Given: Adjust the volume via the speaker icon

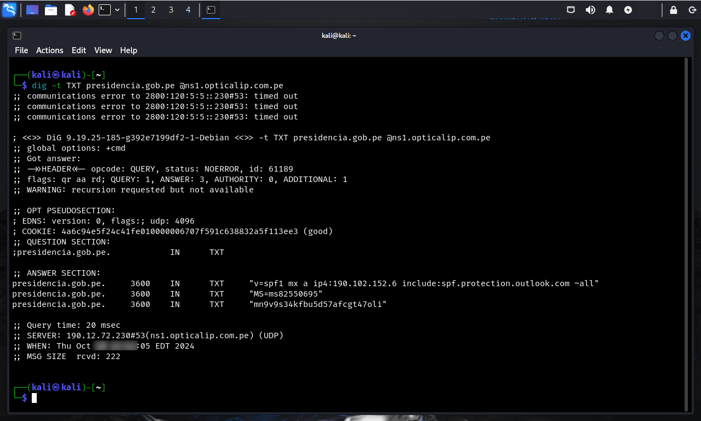Looking at the screenshot, I should click(x=590, y=9).
